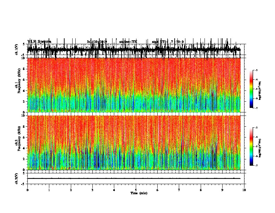275x213 pixels.
Task: Click the -3 tick of ch.2 color bar
Action: tap(256, 128)
